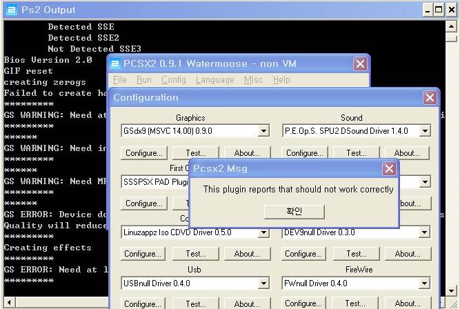Screen dimensions: 460x309
Task: Open the Config menu in PCSX2
Action: tap(173, 80)
